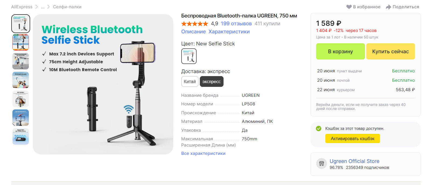Switch to the Характеристики tab
The image size is (425, 185).
click(x=229, y=32)
